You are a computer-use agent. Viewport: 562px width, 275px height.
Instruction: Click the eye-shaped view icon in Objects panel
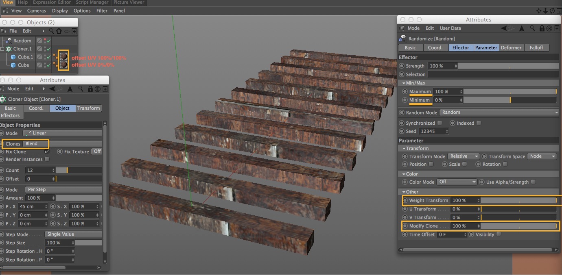(67, 31)
